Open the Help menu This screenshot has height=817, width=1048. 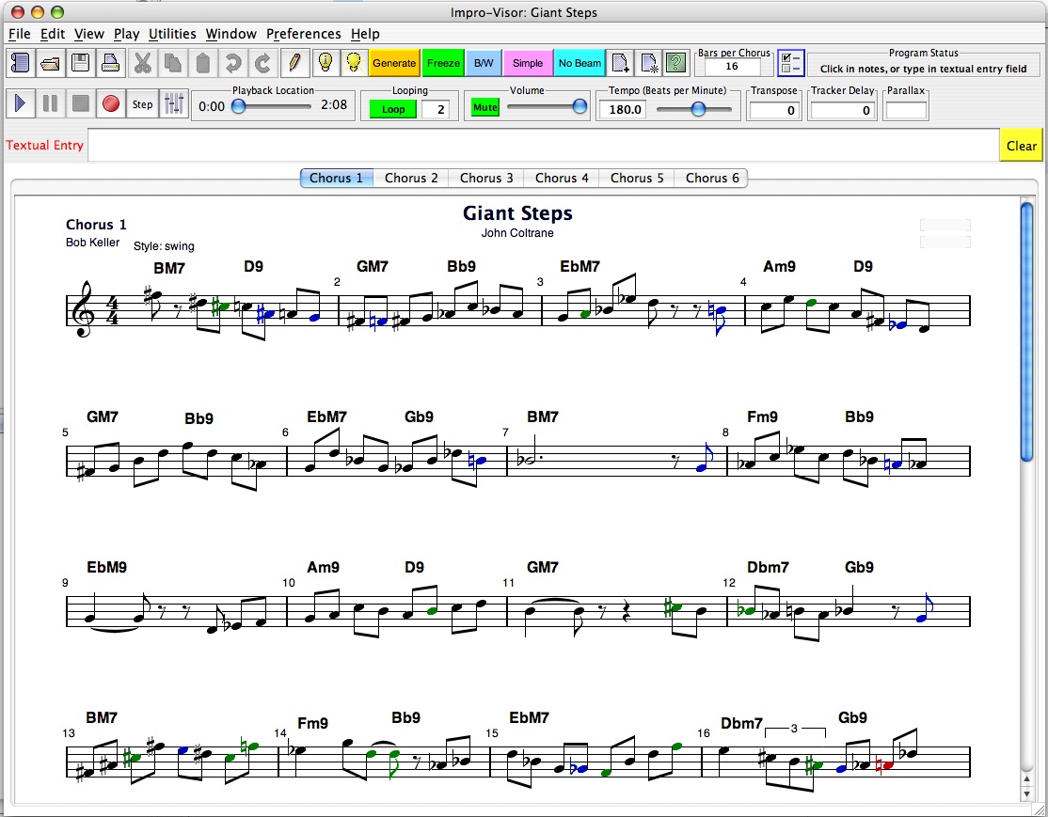point(365,34)
